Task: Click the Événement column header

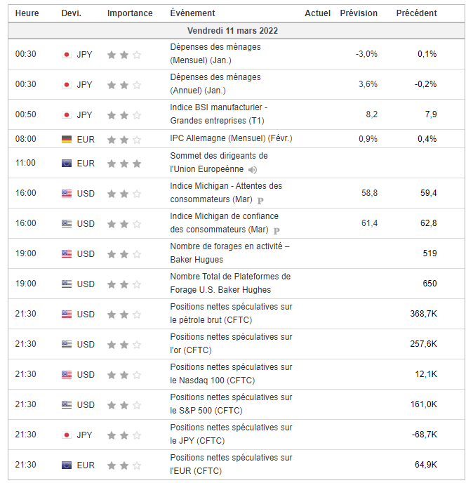Action: tap(192, 13)
